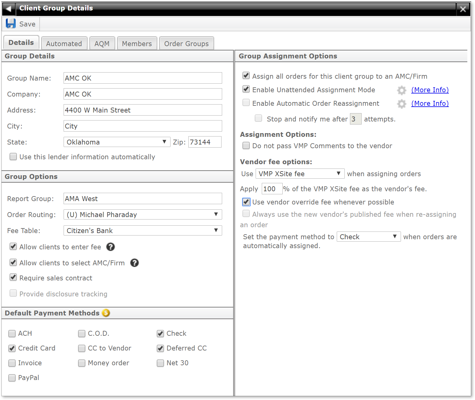This screenshot has width=475, height=400.
Task: Switch to the Members tab
Action: 137,44
